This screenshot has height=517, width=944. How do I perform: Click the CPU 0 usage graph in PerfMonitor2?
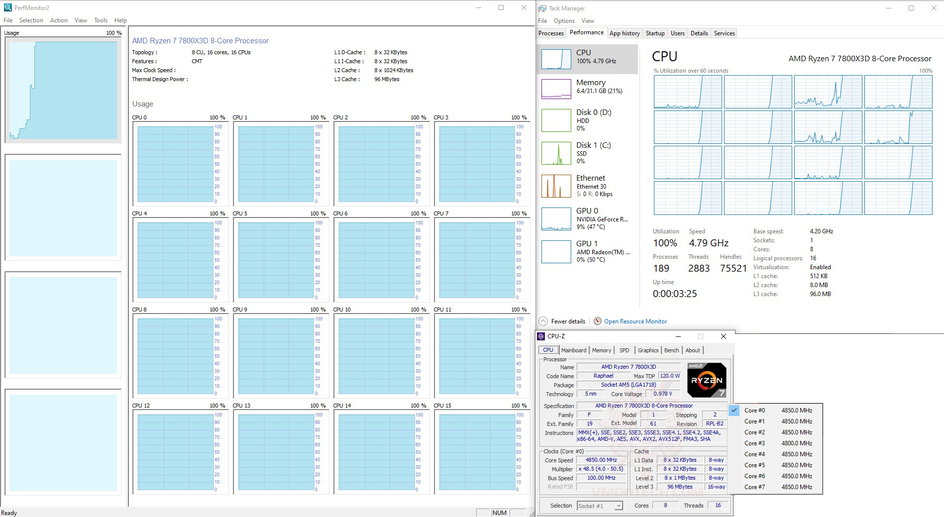180,164
